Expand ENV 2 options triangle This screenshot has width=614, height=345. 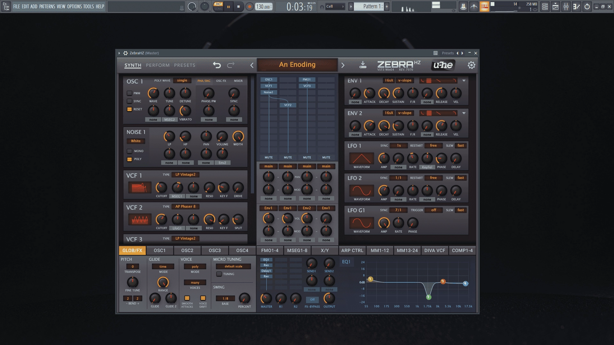[x=464, y=113]
